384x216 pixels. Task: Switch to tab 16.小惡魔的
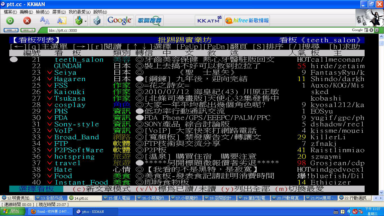tap(152, 198)
